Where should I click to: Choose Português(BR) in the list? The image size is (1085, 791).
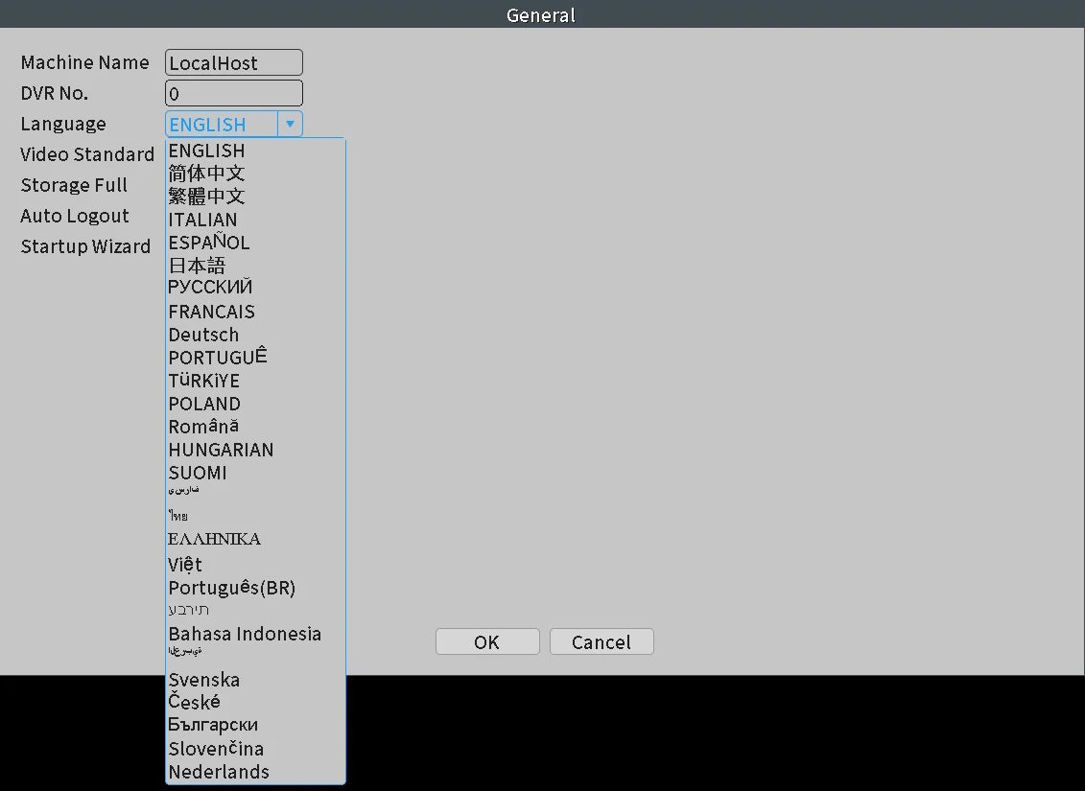255,588
